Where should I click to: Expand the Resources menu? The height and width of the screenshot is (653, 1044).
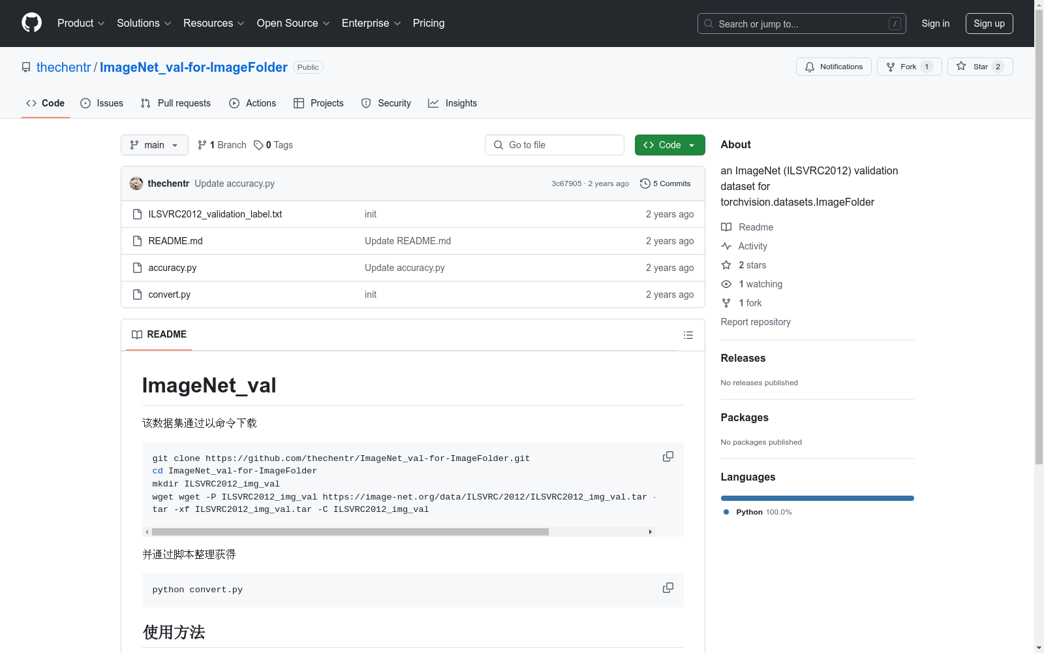[214, 24]
